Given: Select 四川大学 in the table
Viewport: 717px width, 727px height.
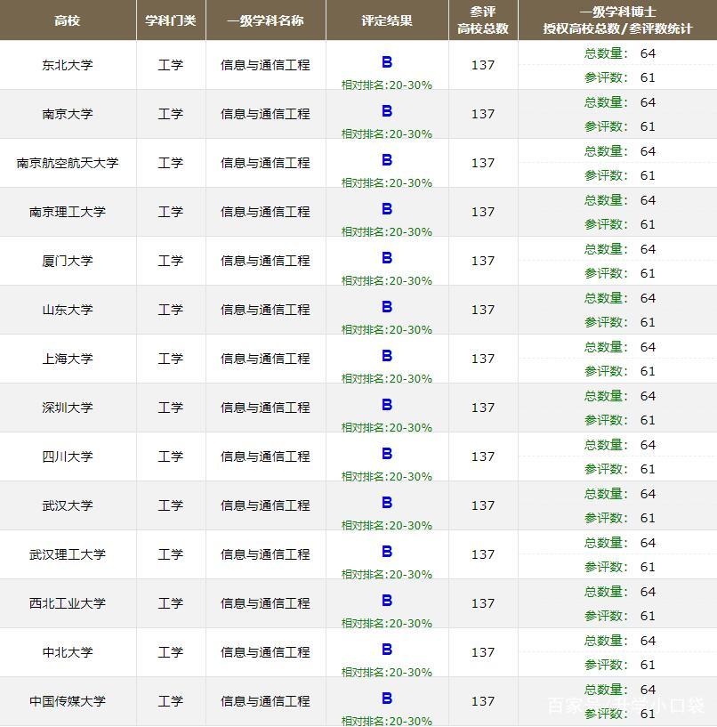Looking at the screenshot, I should 68,456.
